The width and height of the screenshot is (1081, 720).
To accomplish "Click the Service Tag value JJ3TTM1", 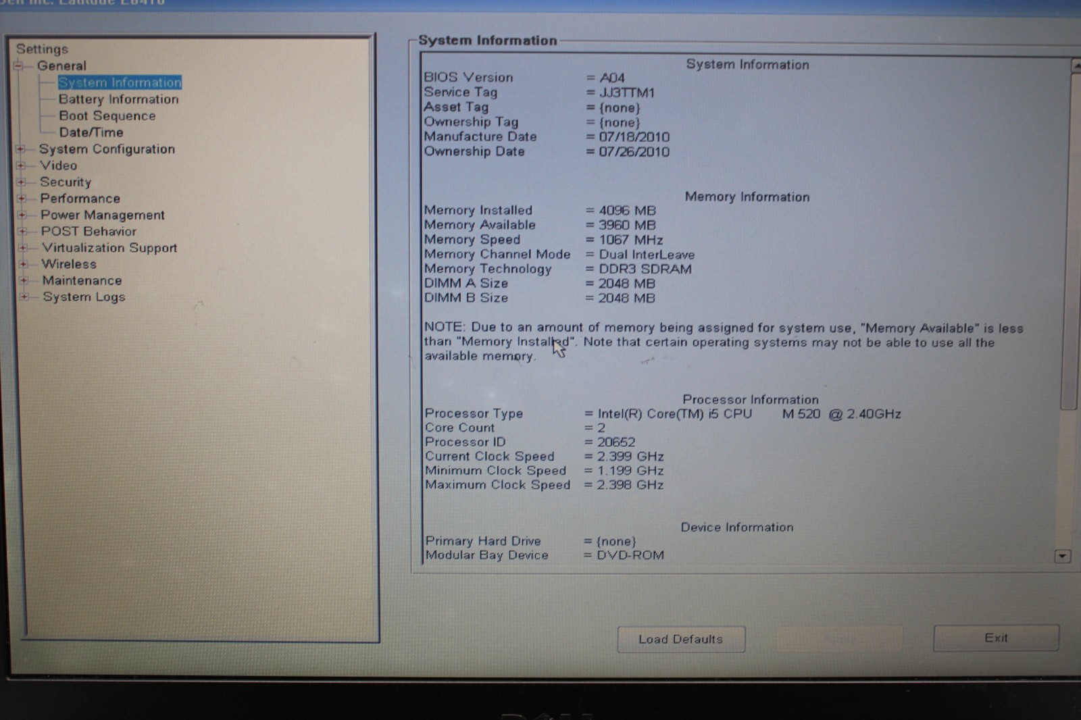I will click(627, 93).
